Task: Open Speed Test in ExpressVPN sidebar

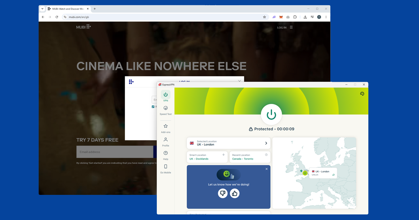Action: pyautogui.click(x=166, y=110)
